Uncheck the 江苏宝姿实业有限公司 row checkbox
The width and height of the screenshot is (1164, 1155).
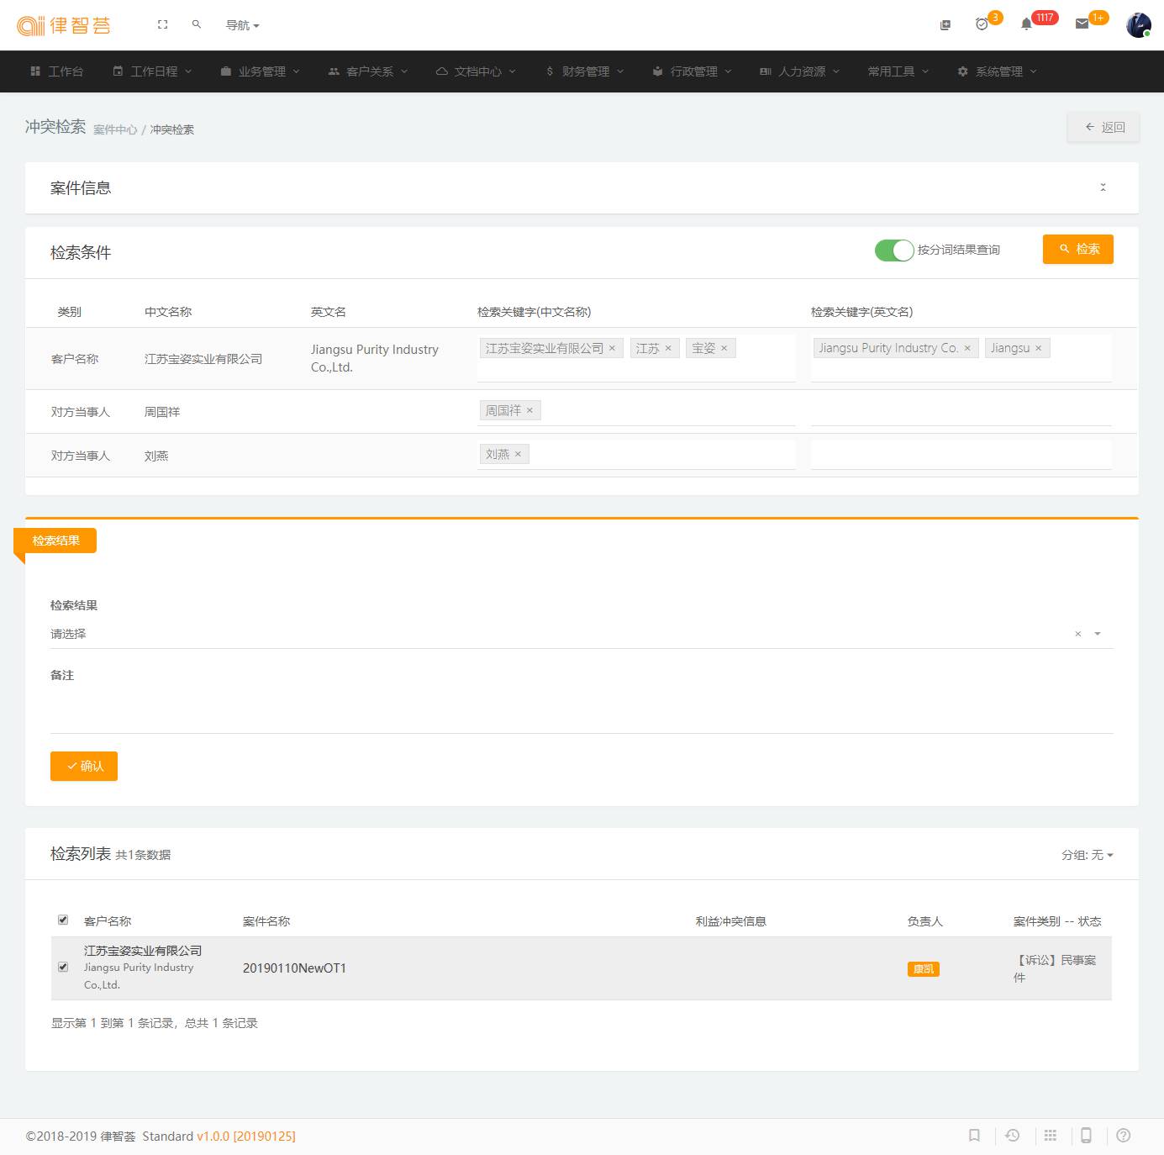(x=63, y=967)
